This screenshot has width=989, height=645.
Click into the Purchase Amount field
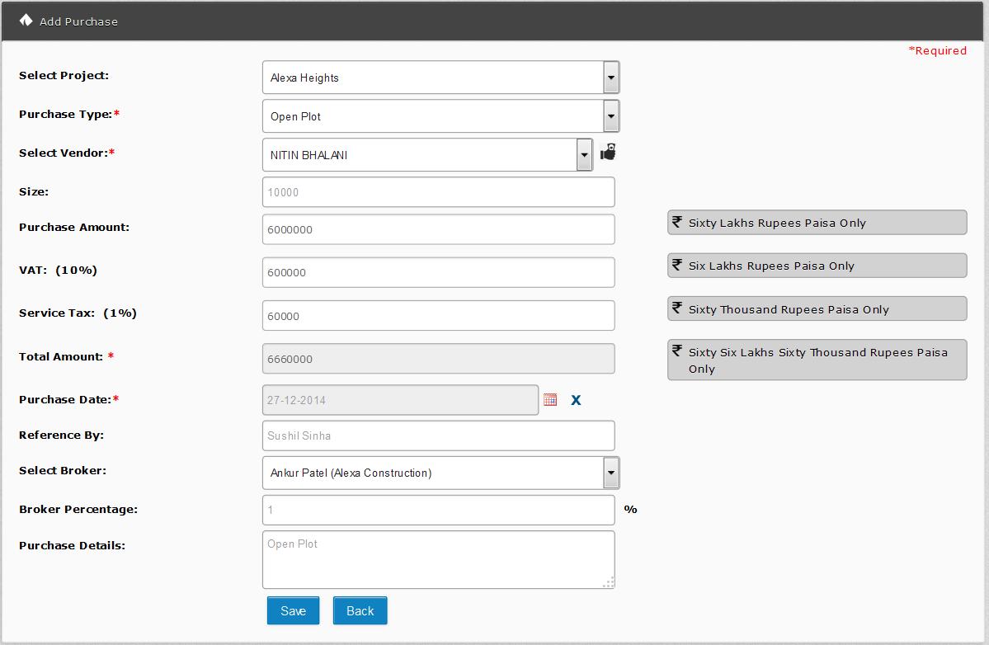(438, 230)
